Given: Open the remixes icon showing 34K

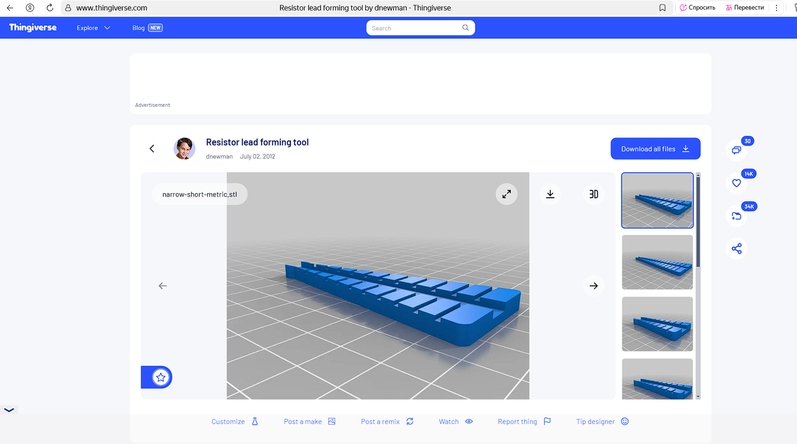Looking at the screenshot, I should pyautogui.click(x=737, y=216).
